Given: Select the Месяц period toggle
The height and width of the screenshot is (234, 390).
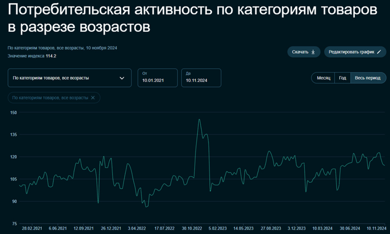Looking at the screenshot, I should 324,78.
